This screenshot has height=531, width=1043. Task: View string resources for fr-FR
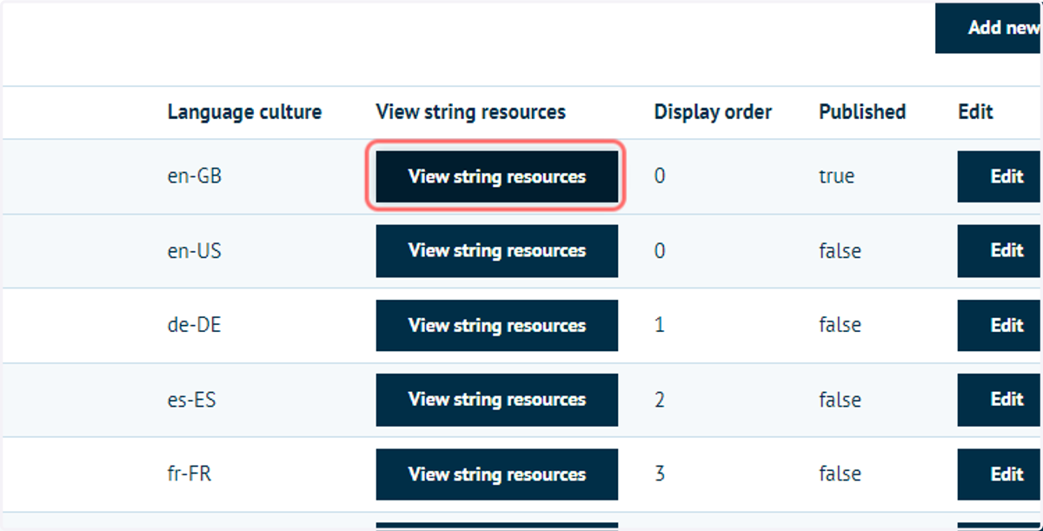(x=496, y=475)
